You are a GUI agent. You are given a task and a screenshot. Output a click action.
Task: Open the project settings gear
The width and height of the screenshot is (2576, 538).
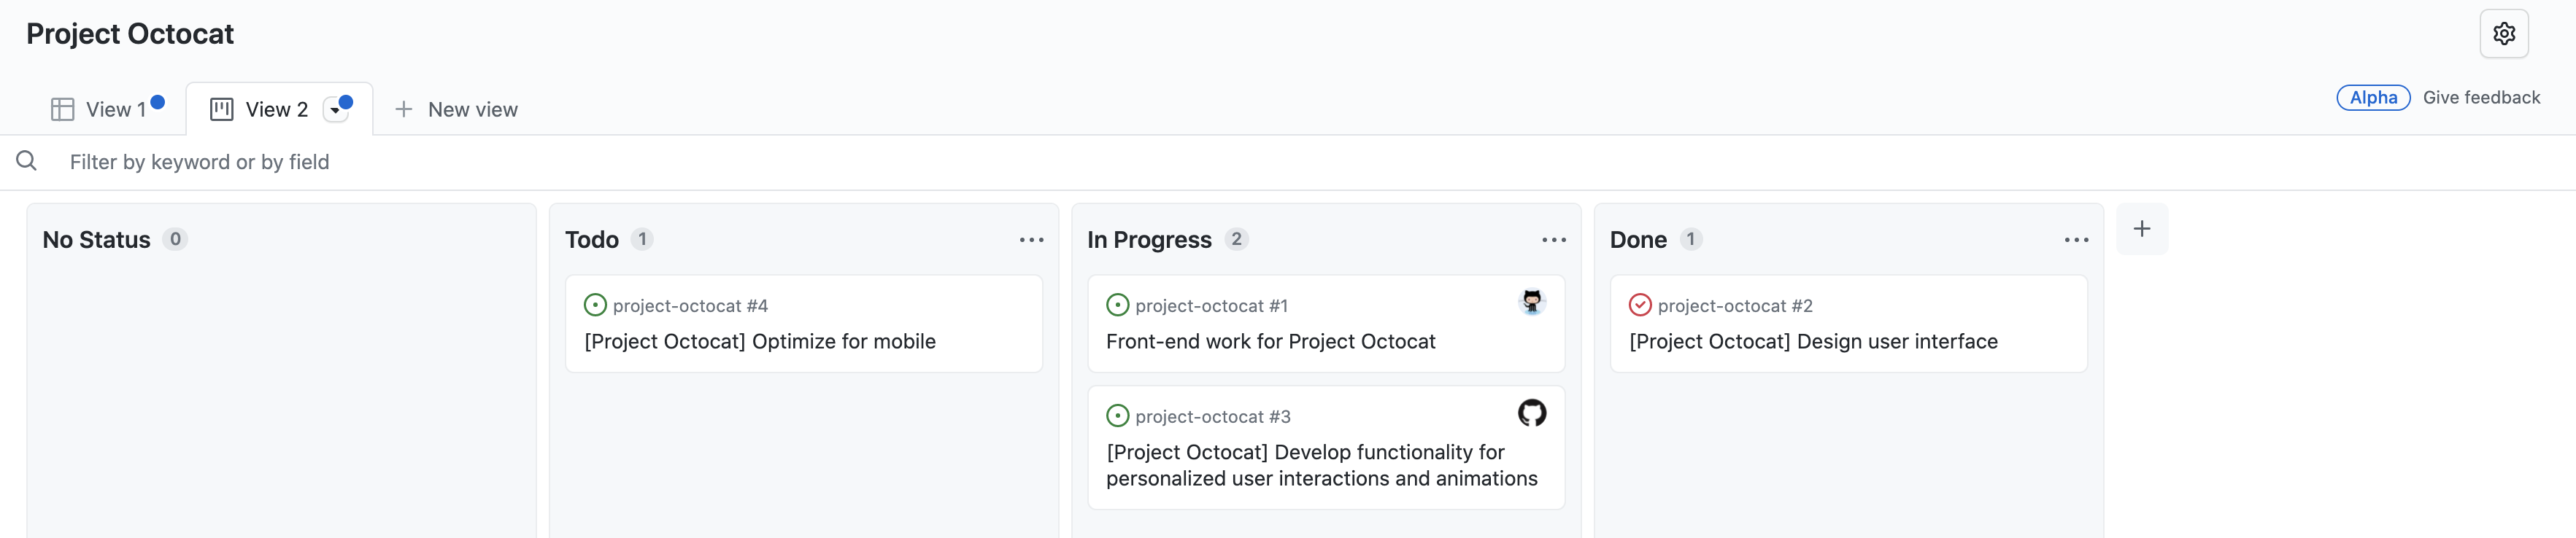(2505, 33)
